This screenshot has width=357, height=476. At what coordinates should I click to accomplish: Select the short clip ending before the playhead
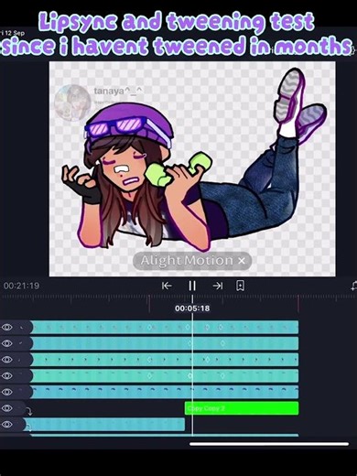[x=104, y=425]
